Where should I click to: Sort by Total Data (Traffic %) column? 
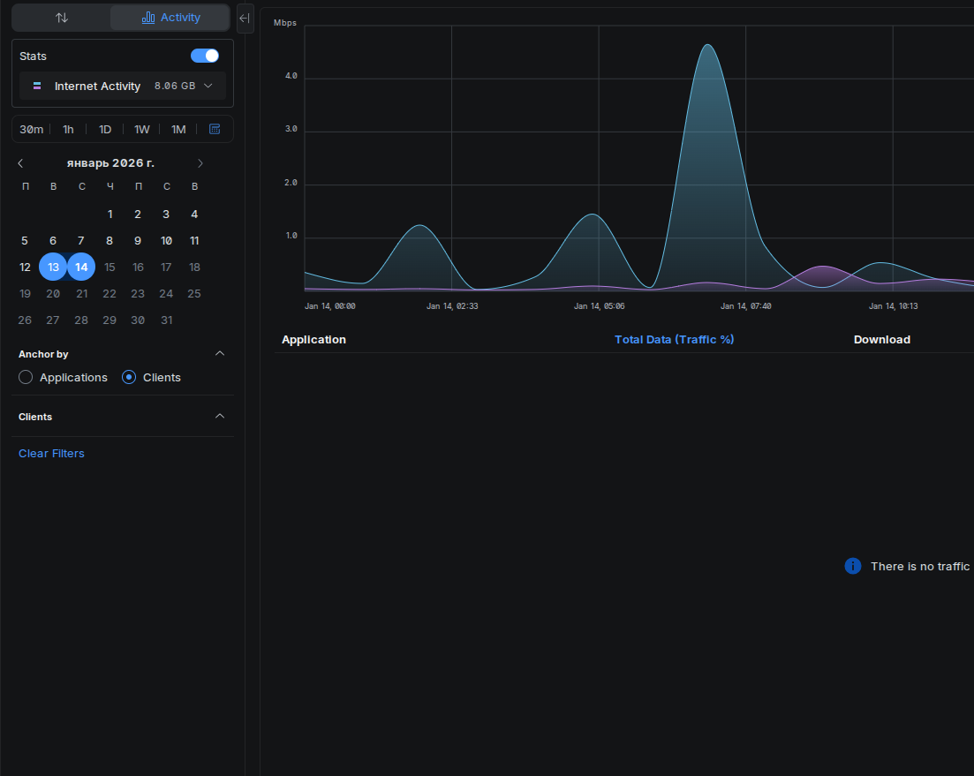point(674,340)
